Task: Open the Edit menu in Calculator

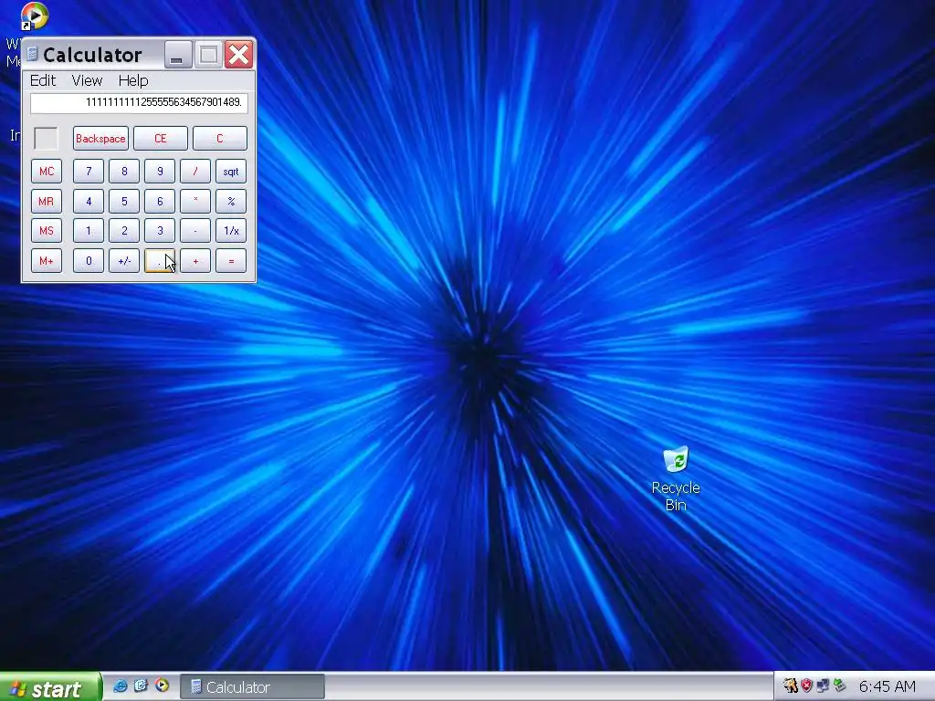Action: click(43, 80)
